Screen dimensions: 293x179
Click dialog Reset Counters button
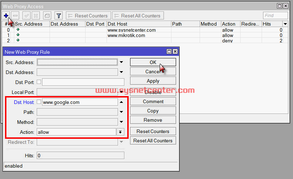click(x=153, y=131)
